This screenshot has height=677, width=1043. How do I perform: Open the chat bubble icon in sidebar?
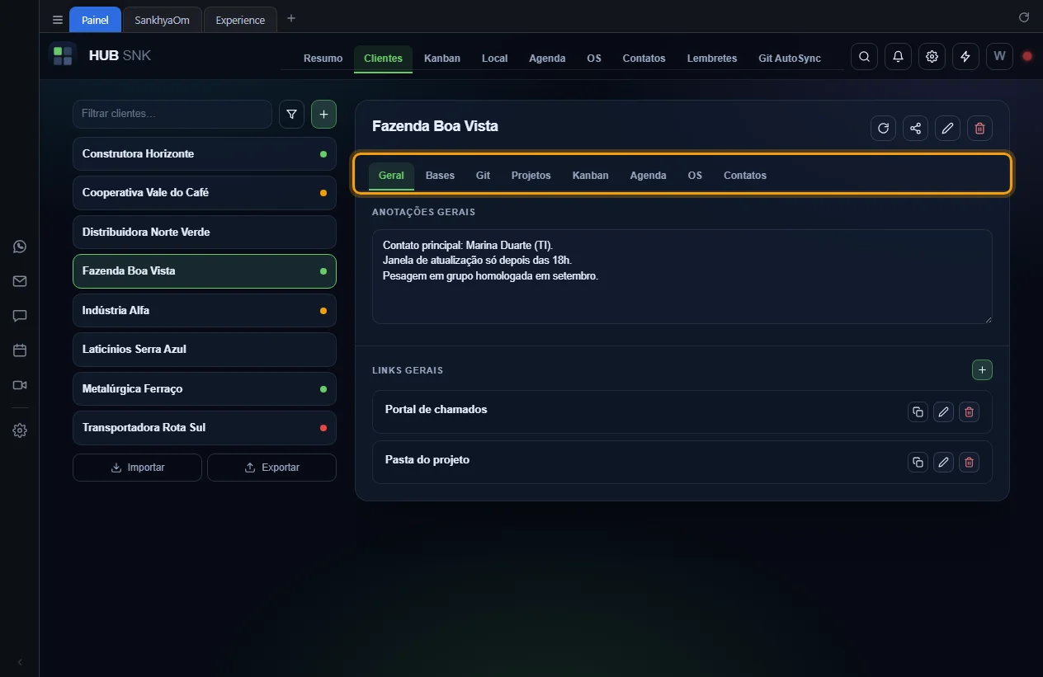click(20, 316)
